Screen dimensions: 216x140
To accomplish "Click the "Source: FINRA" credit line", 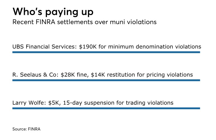I will 26,129.
